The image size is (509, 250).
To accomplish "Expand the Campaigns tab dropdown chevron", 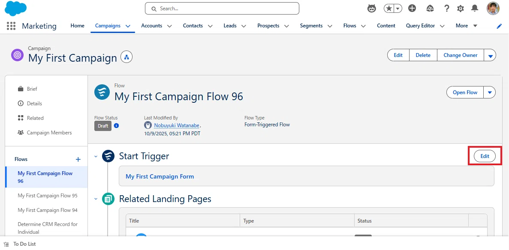I will coord(128,26).
